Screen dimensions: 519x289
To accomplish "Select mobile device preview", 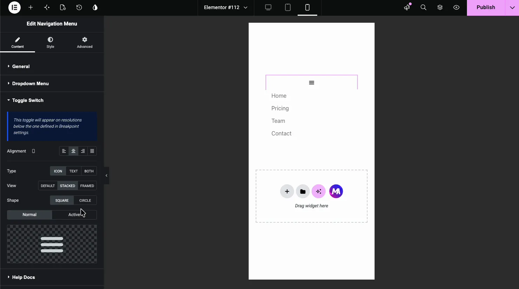I will [307, 7].
